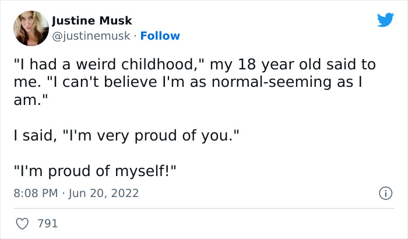Click the "I said," text
Screen dimensions: 408x239
pyautogui.click(x=36, y=136)
